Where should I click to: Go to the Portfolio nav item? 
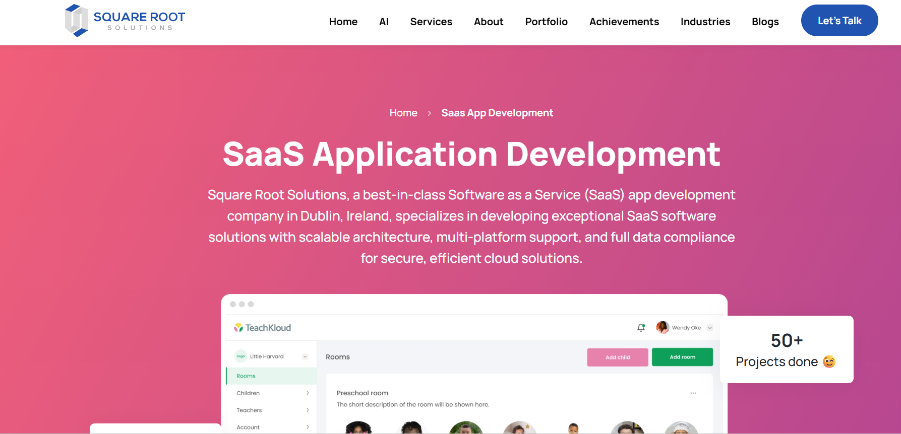pyautogui.click(x=546, y=22)
